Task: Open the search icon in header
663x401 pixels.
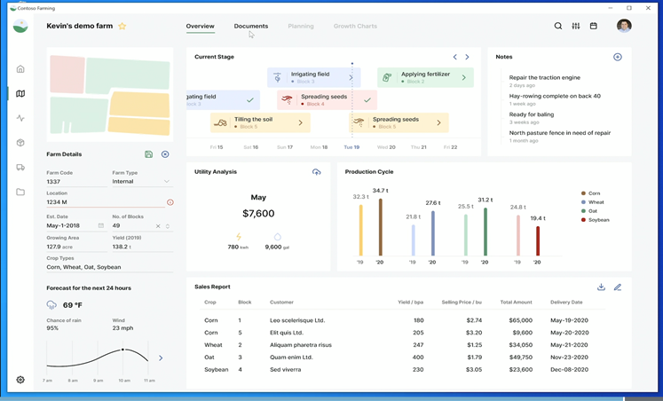Action: pos(558,26)
